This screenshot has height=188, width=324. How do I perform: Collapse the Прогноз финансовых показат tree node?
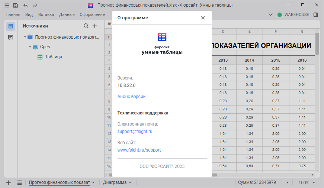pyautogui.click(x=25, y=37)
